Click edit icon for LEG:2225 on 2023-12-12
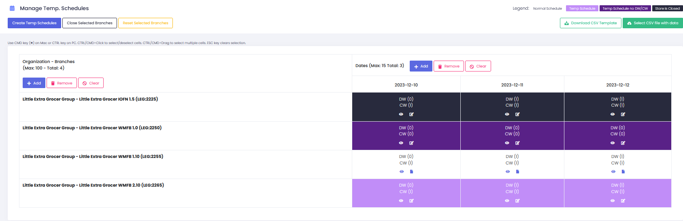This screenshot has width=683, height=221. click(x=623, y=114)
